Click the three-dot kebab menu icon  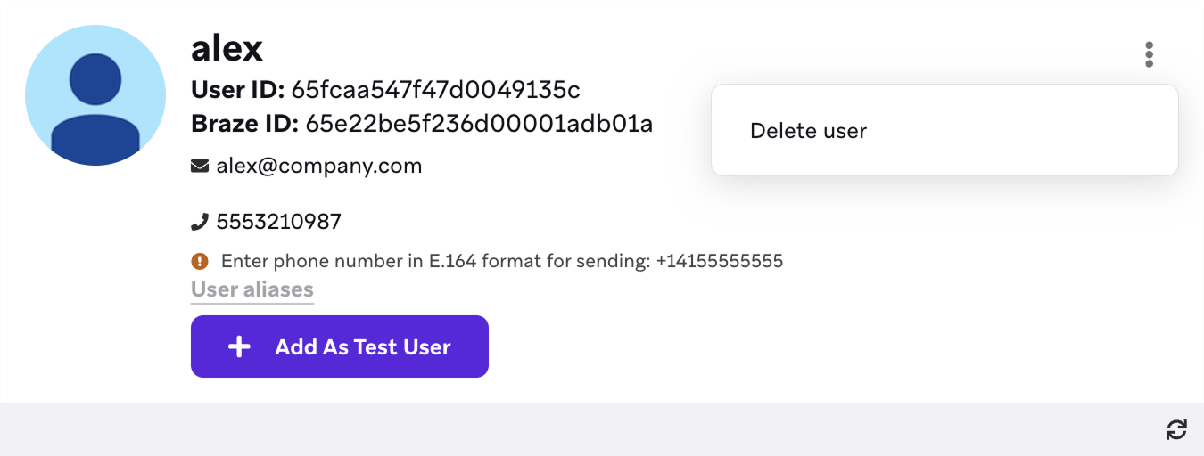tap(1149, 54)
